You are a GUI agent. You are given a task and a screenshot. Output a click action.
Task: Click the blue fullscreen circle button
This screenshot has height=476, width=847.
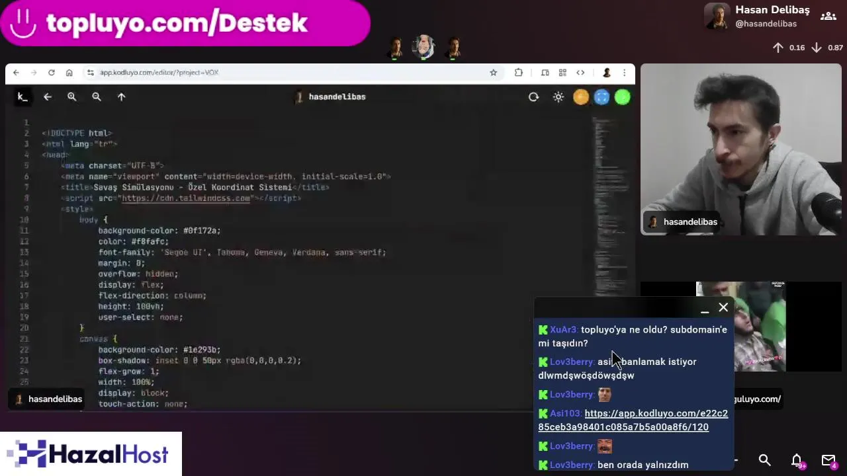[x=602, y=97]
